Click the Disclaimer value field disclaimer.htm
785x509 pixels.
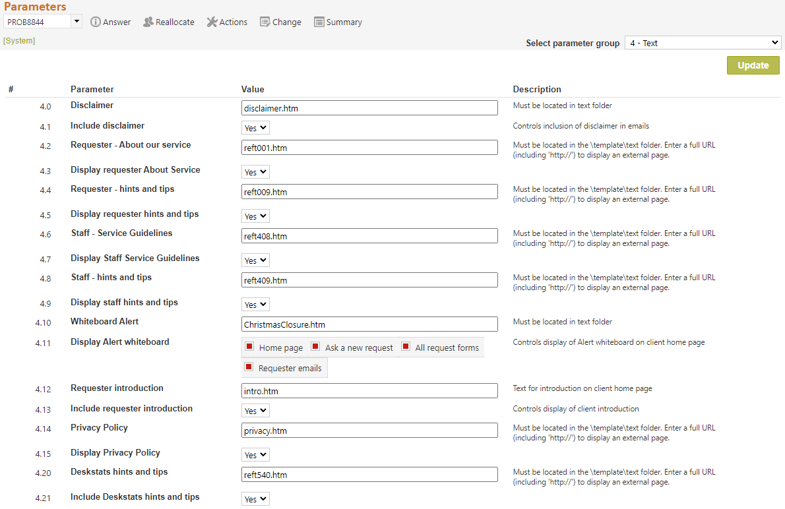[369, 108]
